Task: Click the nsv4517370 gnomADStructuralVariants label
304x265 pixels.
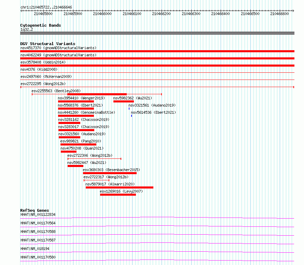Action: pyautogui.click(x=58, y=48)
